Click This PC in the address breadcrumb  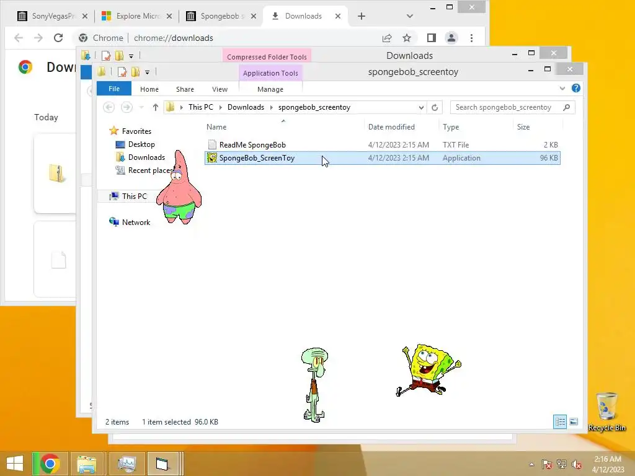click(x=200, y=107)
